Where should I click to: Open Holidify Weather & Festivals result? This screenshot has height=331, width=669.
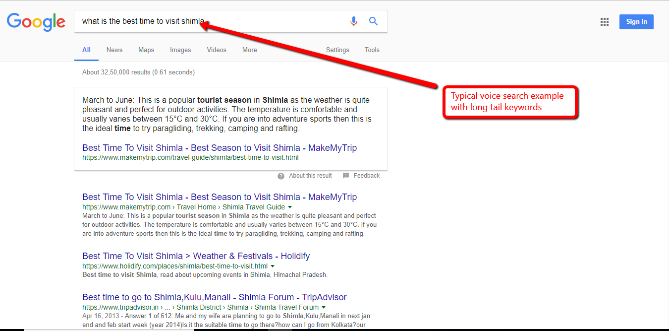[x=196, y=256]
